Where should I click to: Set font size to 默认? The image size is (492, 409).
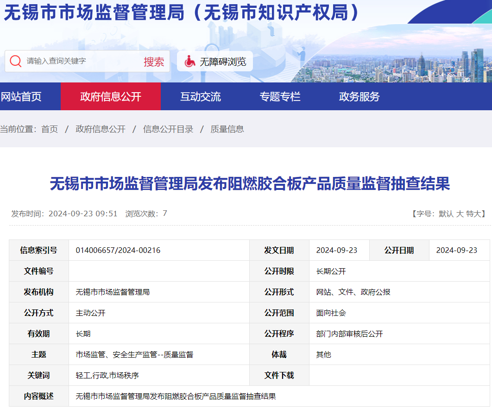click(x=446, y=214)
